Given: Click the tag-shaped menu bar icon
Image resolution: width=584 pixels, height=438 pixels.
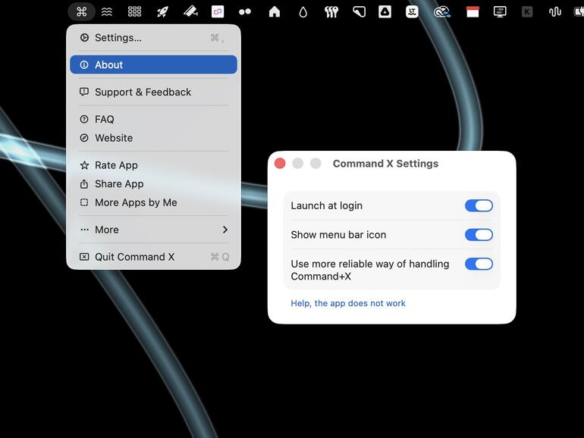Looking at the screenshot, I should click(x=359, y=12).
